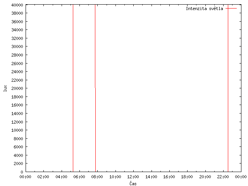The image size is (248, 186).
Task: Click the y-axis value 28000
Action: (x=17, y=55)
